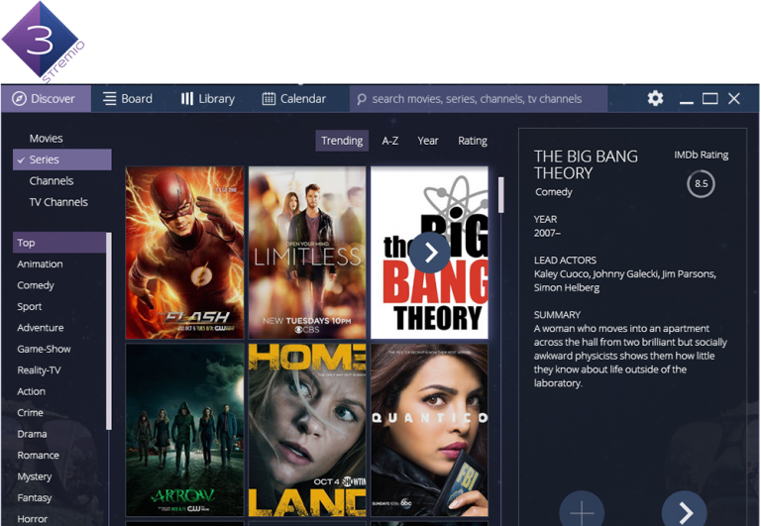This screenshot has width=761, height=526.
Task: Click the Board list icon
Action: [x=110, y=99]
